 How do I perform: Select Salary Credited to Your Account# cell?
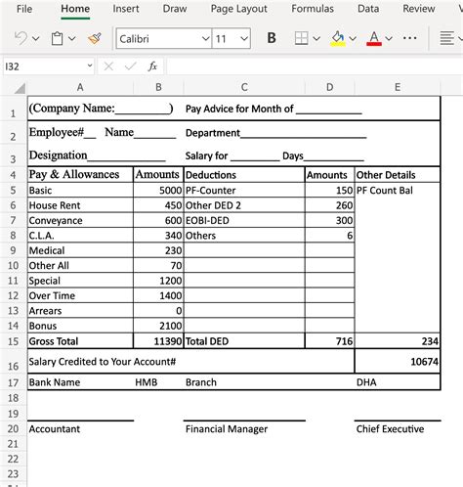click(x=191, y=361)
